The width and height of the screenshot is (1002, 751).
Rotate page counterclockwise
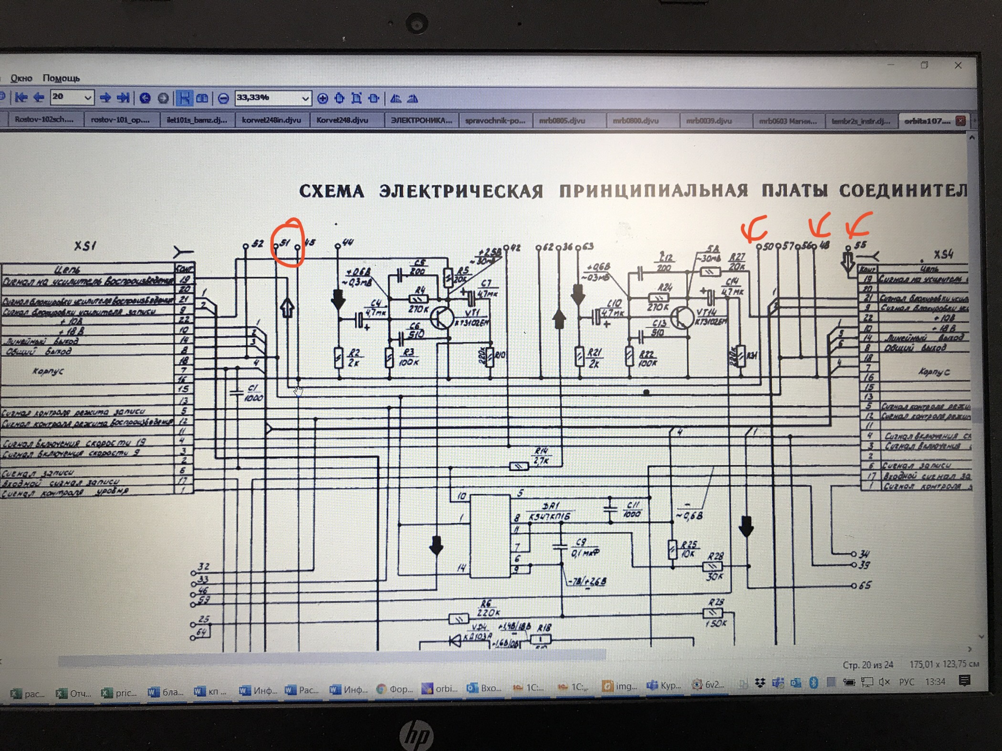point(396,99)
